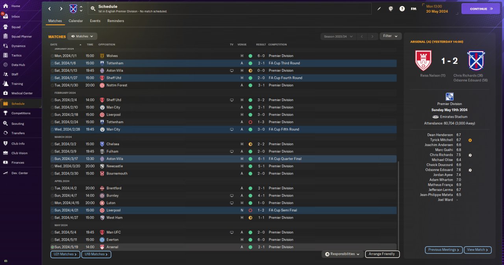Toggle the marker on Tottenham 2024/1/6 row
Image resolution: width=504 pixels, height=265 pixels.
tap(52, 63)
